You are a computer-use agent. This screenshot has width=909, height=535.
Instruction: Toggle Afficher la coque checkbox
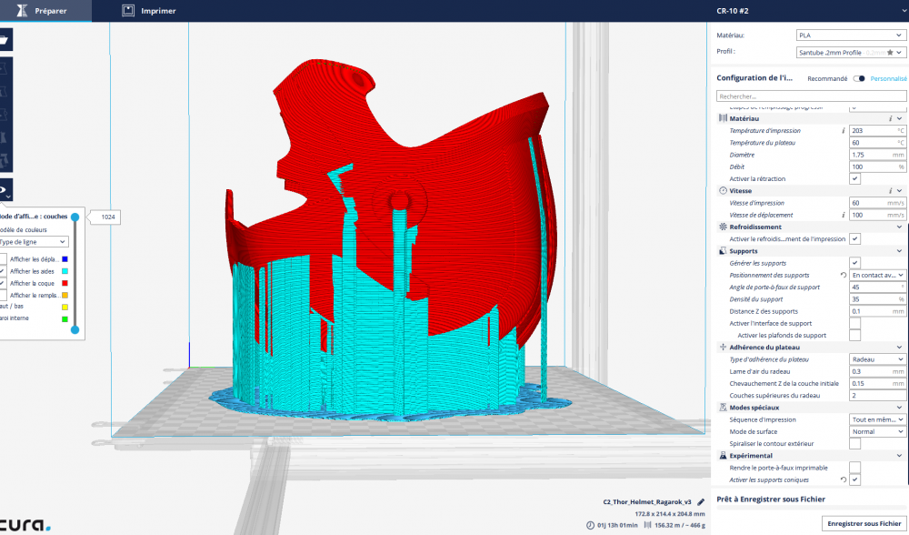(3, 283)
